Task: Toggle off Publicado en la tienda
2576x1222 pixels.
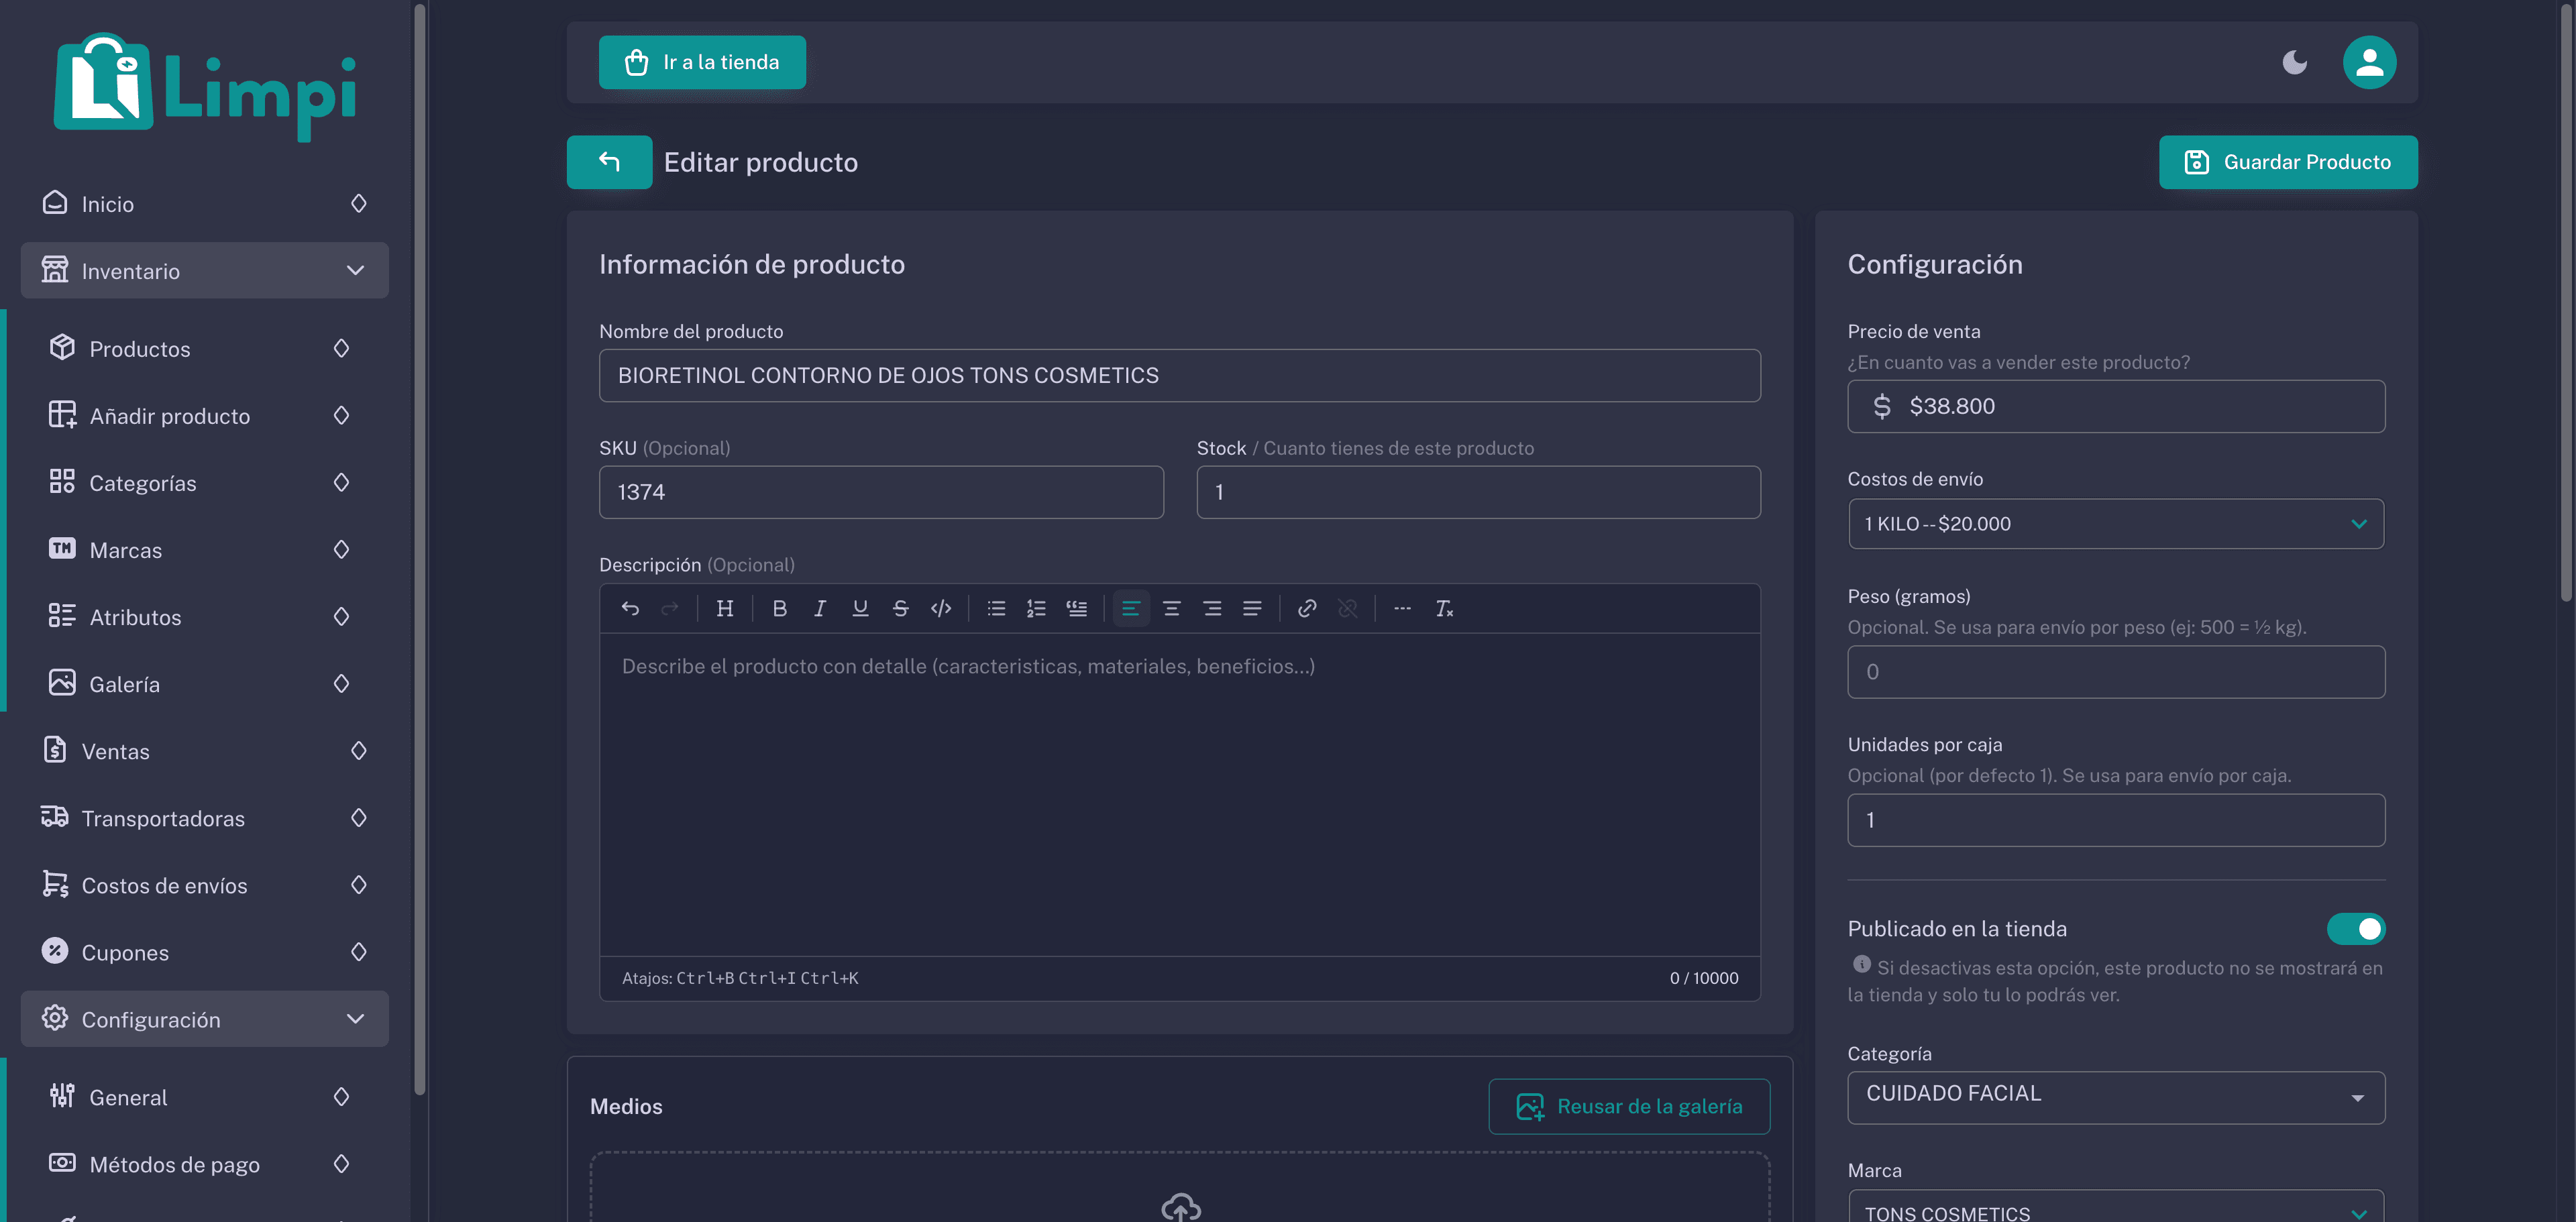Action: coord(2356,929)
